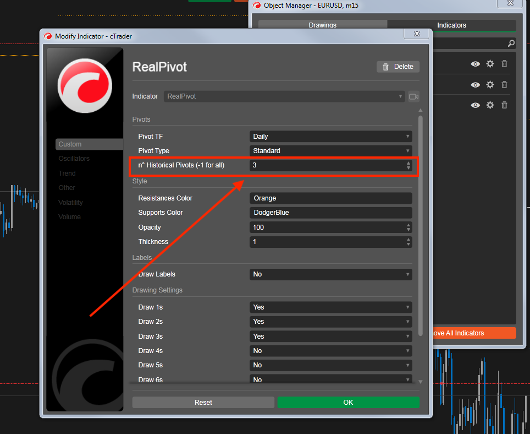The image size is (530, 434).
Task: Decrease Opacity with the down arrow
Action: (408, 230)
